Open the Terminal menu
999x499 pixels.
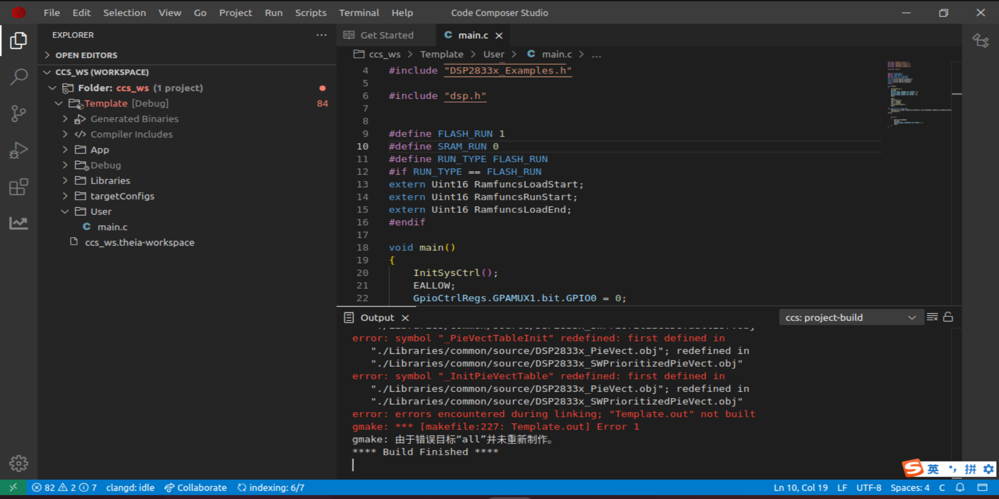[x=359, y=12]
